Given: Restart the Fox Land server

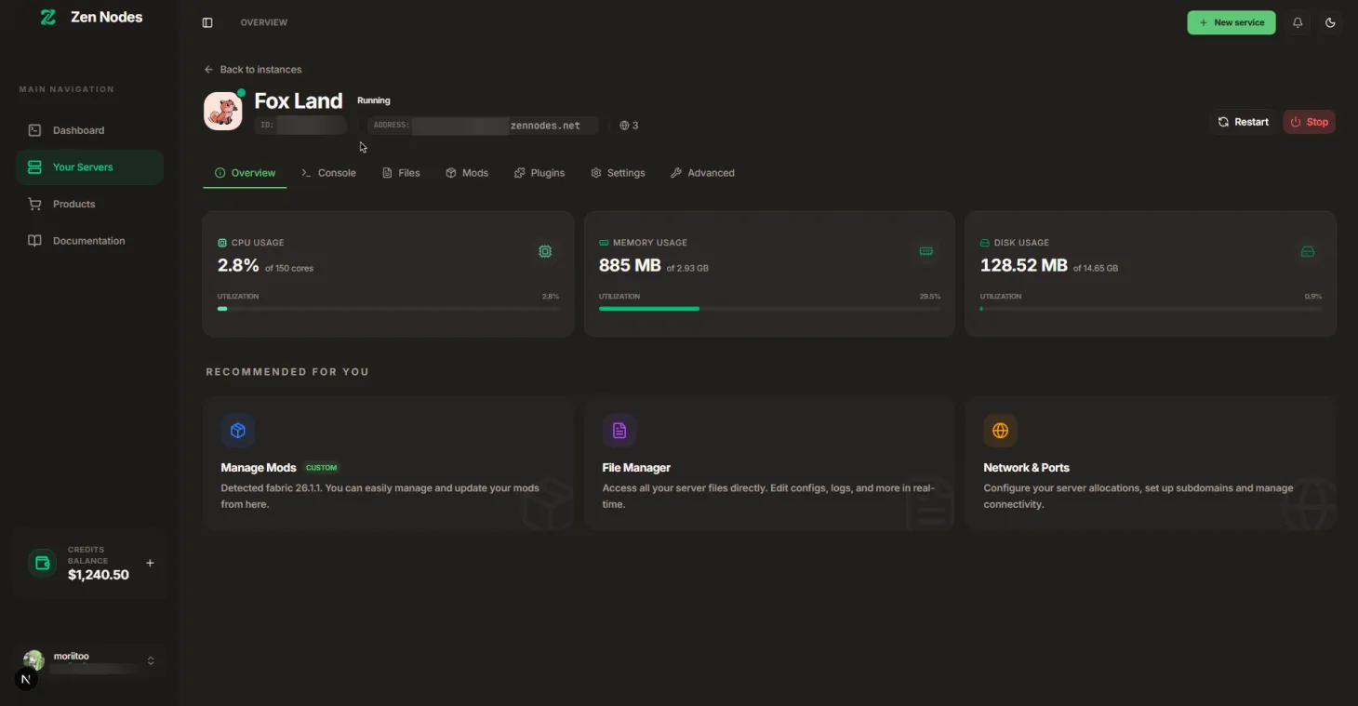Looking at the screenshot, I should point(1244,121).
